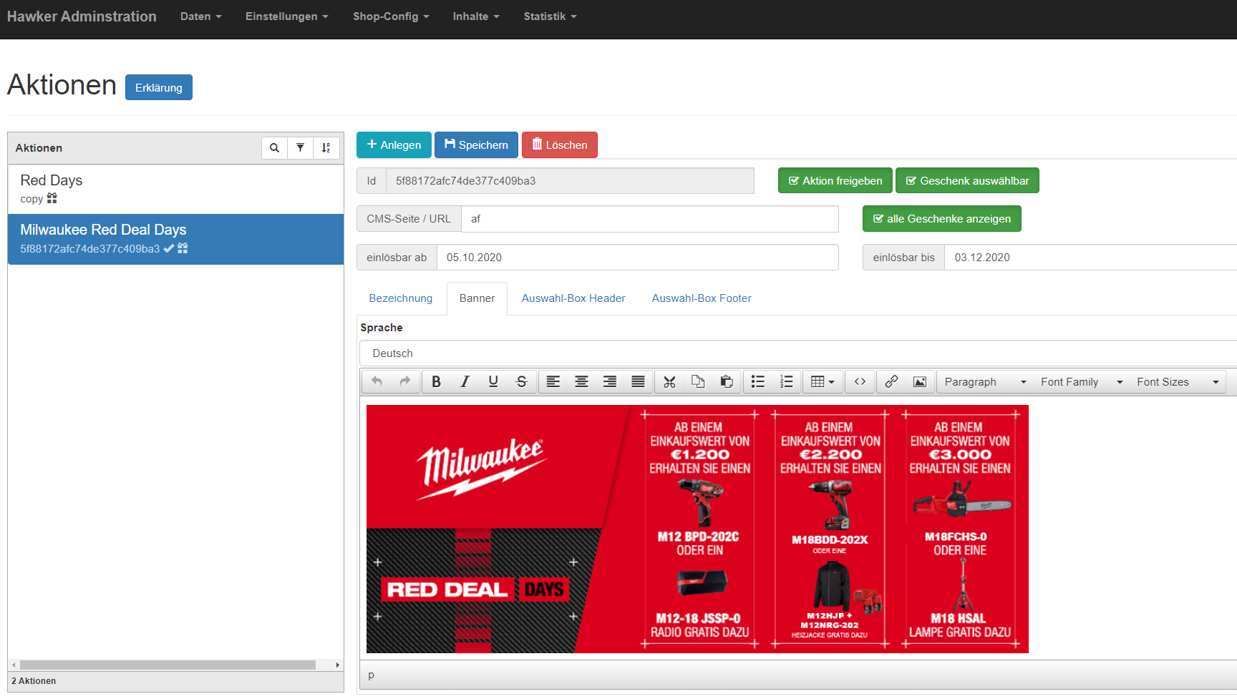Insert numbered list

tap(786, 382)
